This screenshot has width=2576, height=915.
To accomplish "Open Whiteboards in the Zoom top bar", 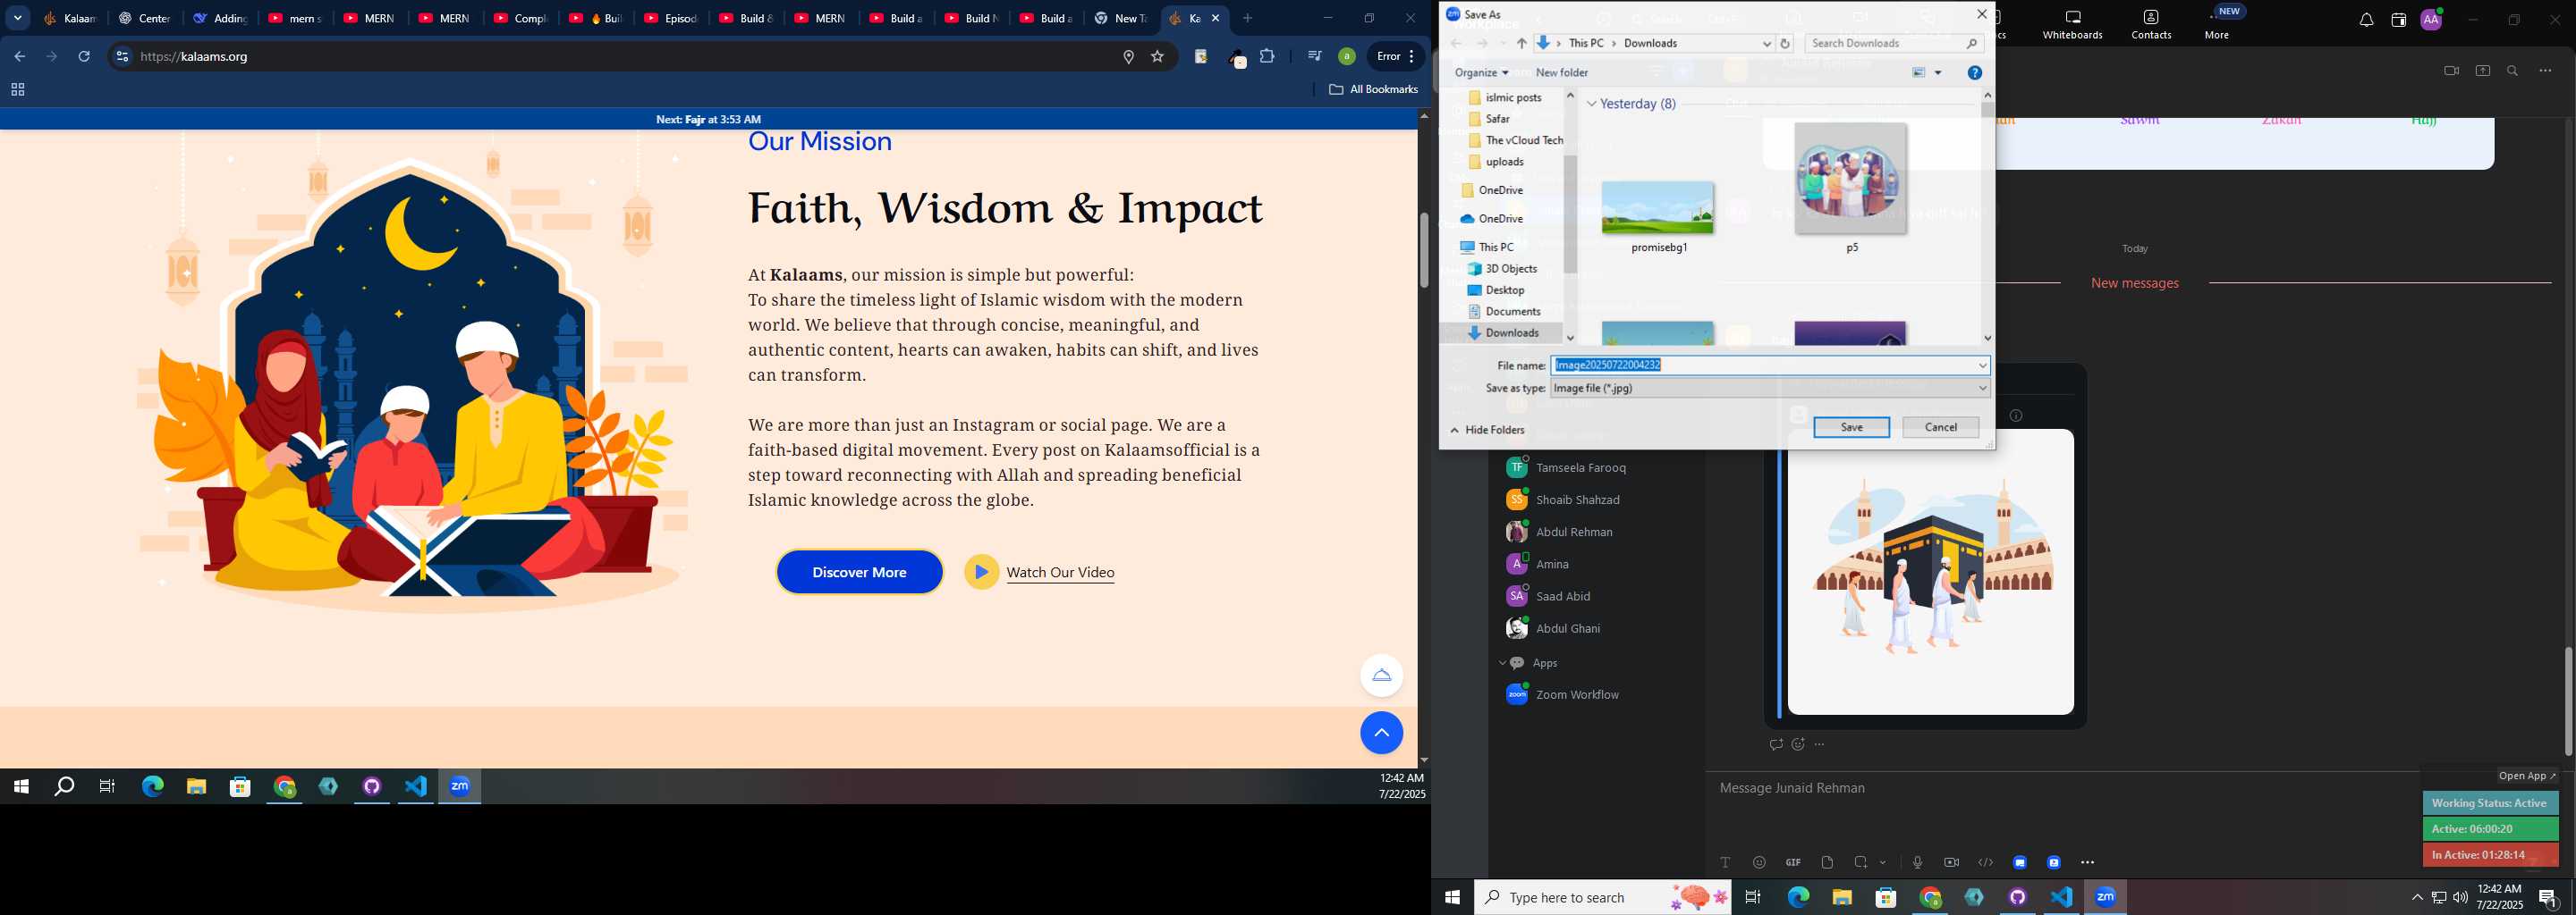I will [2072, 24].
